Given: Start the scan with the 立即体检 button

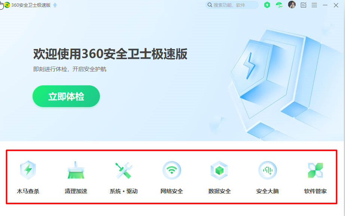Looking at the screenshot, I should [x=66, y=96].
